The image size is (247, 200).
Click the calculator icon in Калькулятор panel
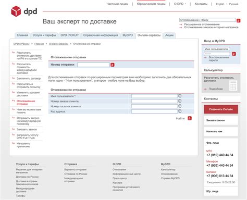click(x=233, y=85)
